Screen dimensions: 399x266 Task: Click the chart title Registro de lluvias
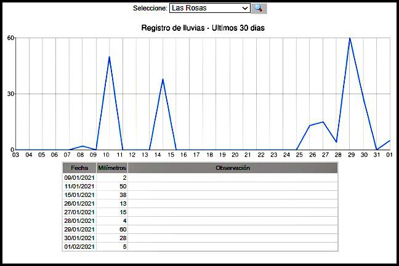tap(203, 28)
